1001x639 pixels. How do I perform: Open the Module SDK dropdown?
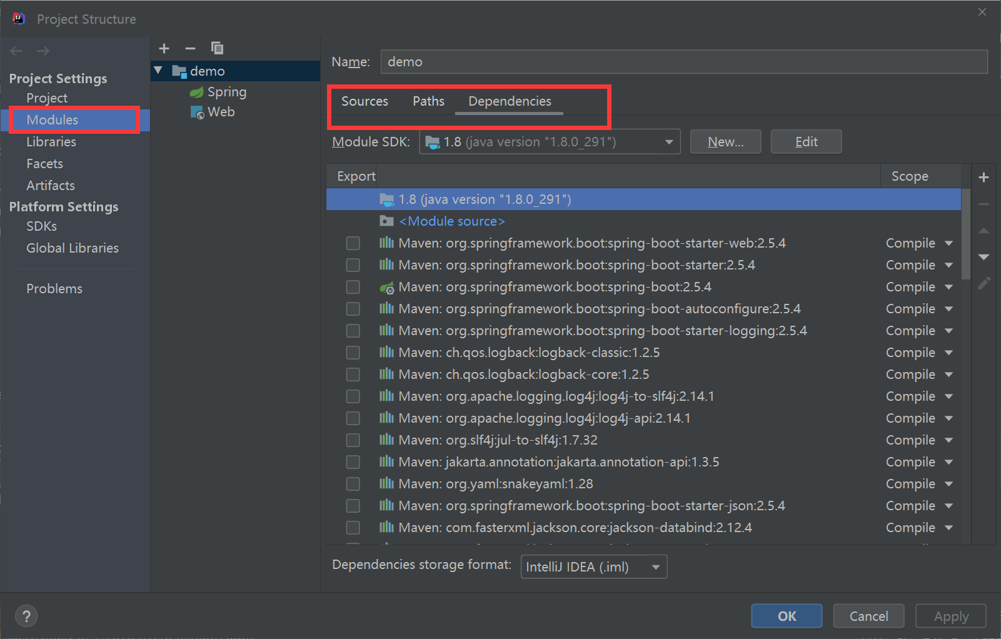(550, 142)
